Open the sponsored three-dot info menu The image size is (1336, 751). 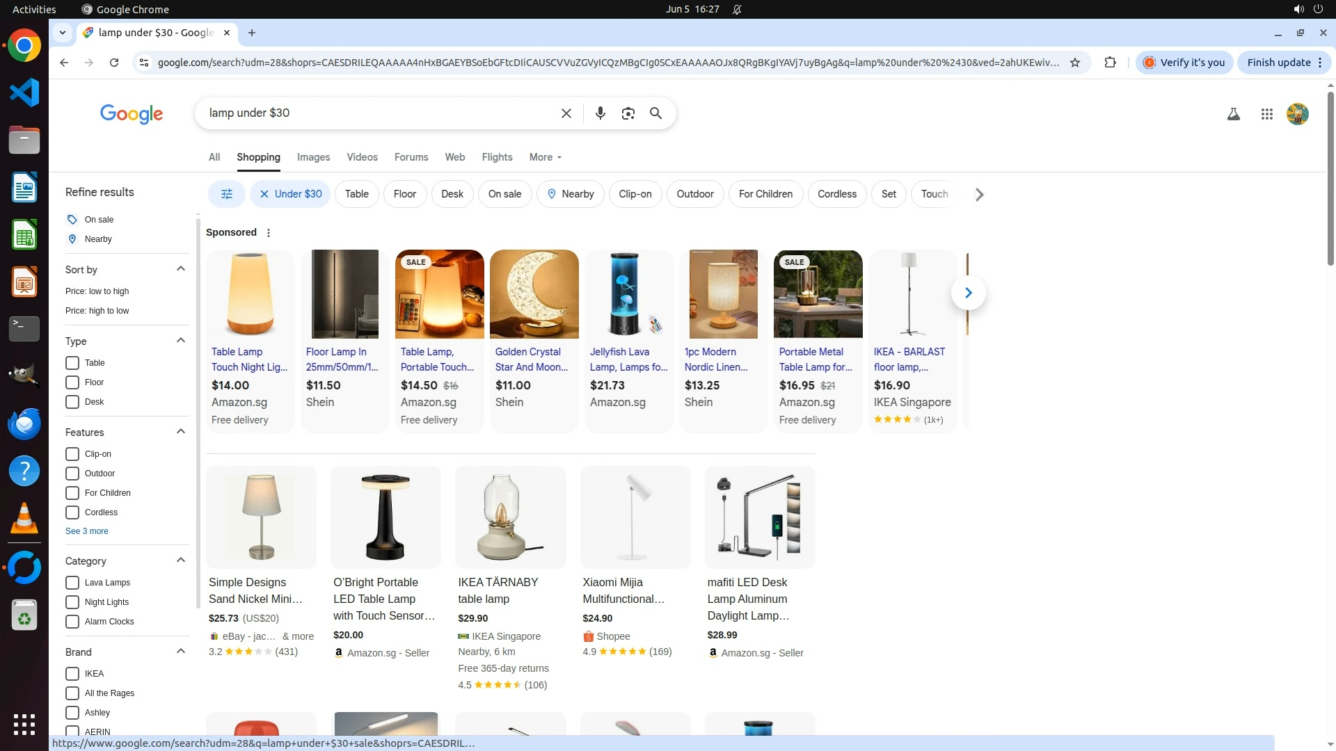pyautogui.click(x=269, y=233)
